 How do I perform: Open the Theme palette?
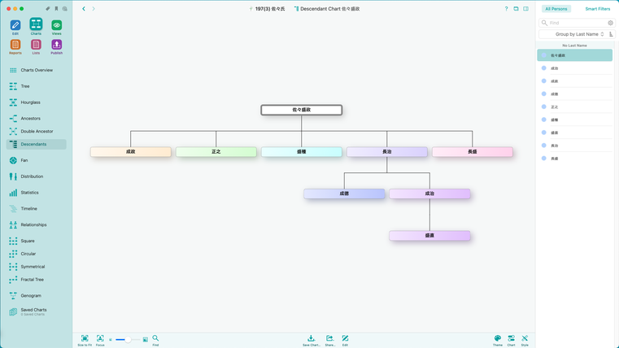coord(498,341)
